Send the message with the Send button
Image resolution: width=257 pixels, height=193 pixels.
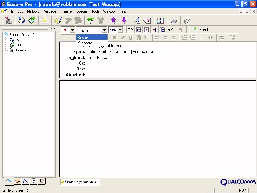[200, 30]
